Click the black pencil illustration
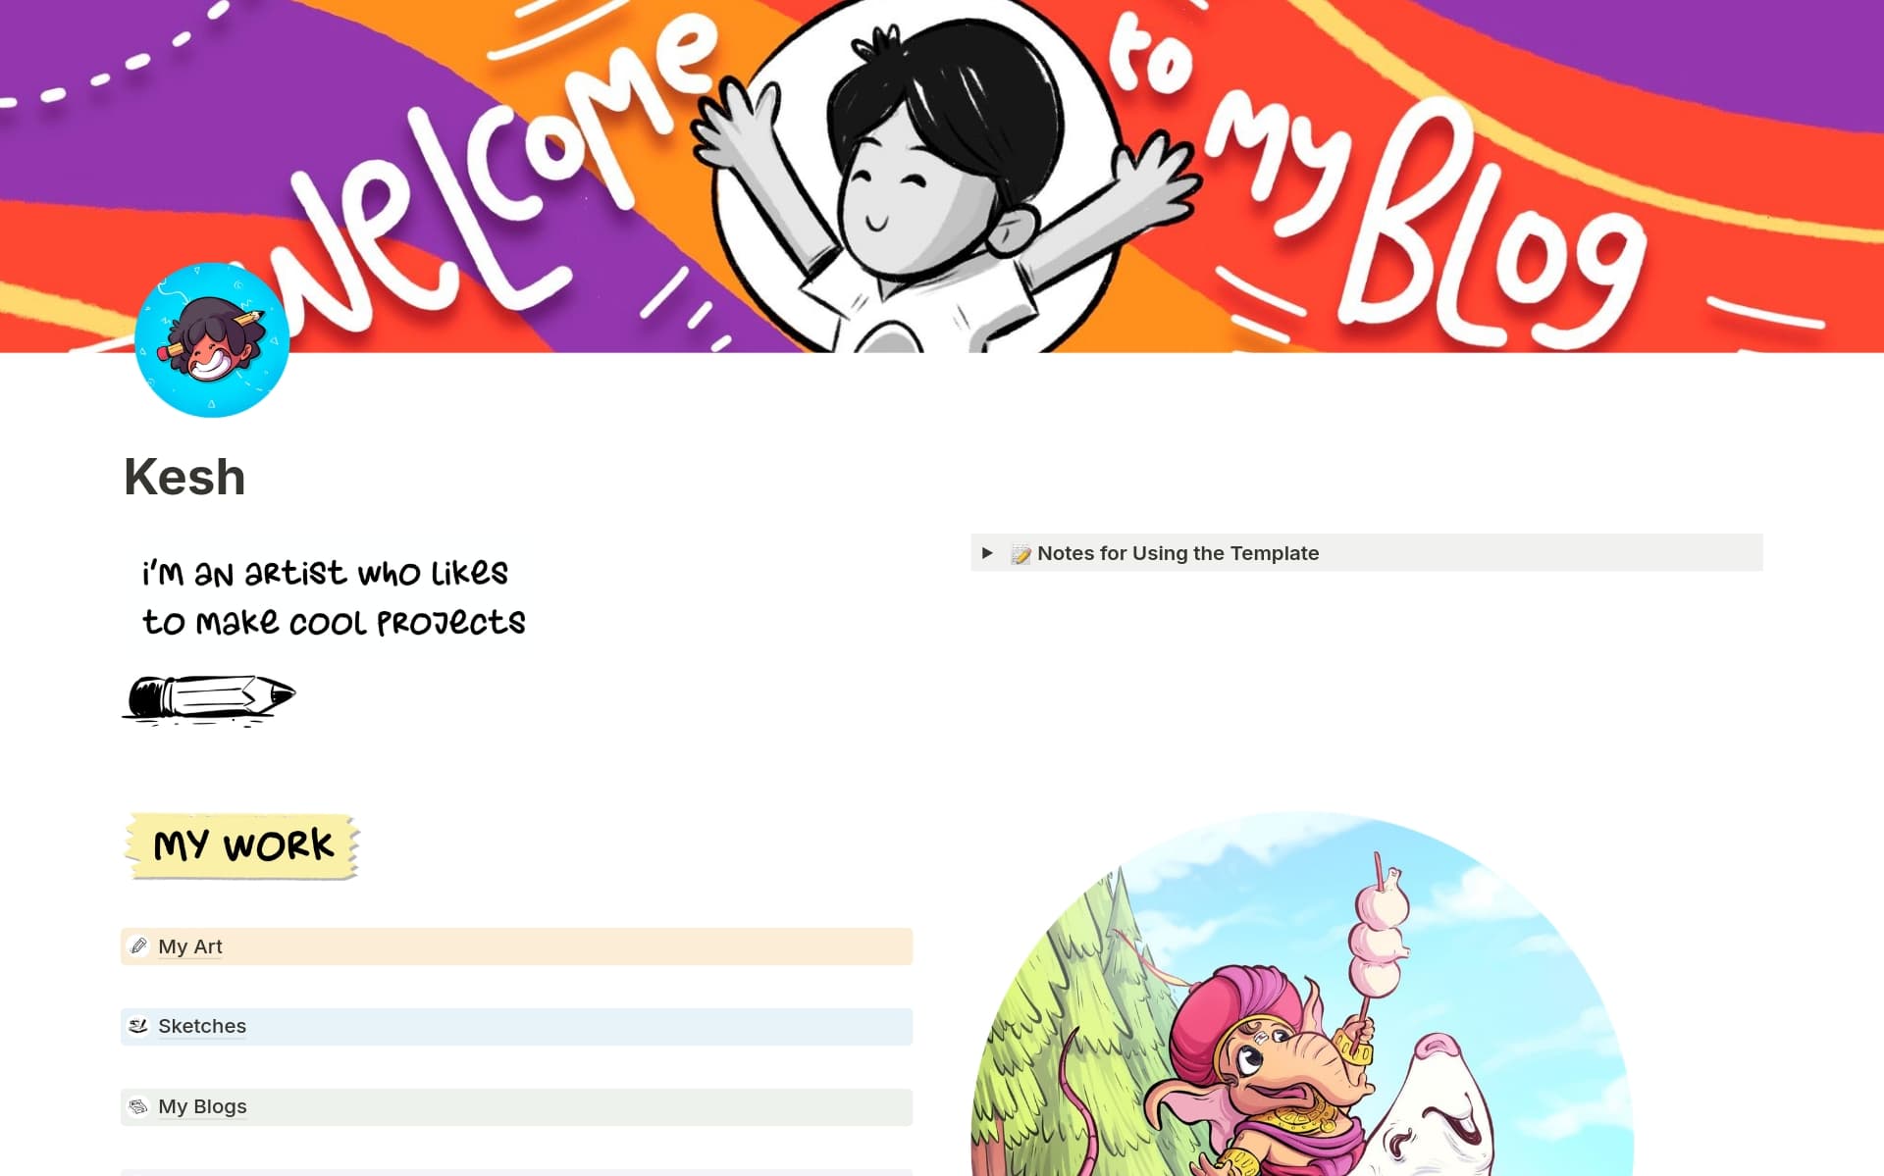 (x=209, y=700)
